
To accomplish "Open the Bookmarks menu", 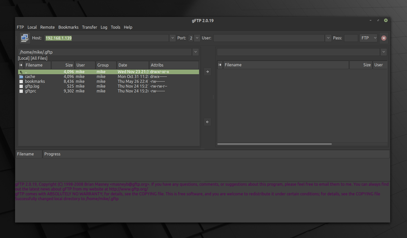I will (68, 27).
